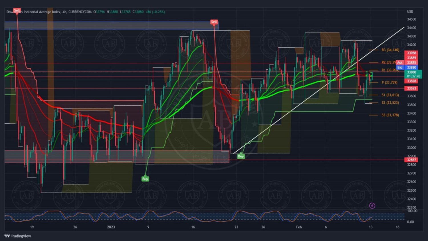Image resolution: width=428 pixels, height=241 pixels.
Task: Click the 9 date on time axis
Action: (x=148, y=227)
